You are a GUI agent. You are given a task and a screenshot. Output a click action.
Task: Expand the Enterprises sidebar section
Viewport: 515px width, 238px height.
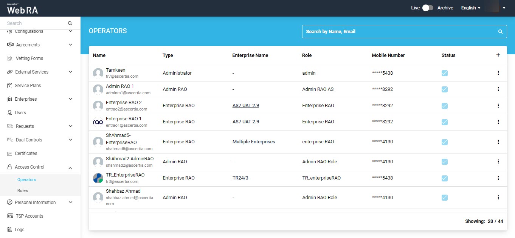70,99
